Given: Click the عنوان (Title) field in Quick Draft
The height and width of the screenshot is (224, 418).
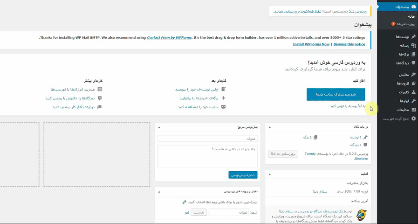Looking at the screenshot, I should tap(207, 139).
